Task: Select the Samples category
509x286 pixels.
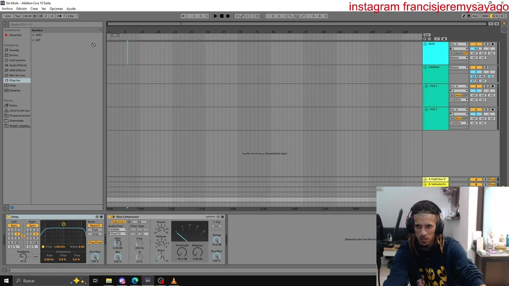Action: click(15, 90)
